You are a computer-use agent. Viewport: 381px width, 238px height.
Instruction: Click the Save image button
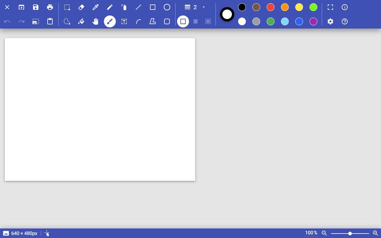36,7
